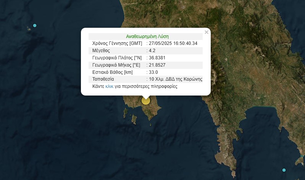Image resolution: width=305 pixels, height=180 pixels.
Task: Click the 'Μέγεθος' label
Action: [101, 51]
